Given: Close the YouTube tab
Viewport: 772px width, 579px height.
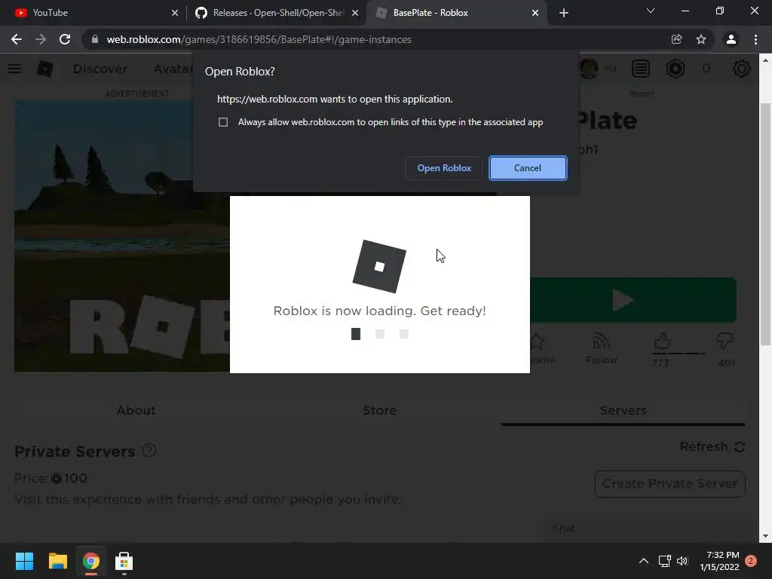Looking at the screenshot, I should tap(175, 13).
